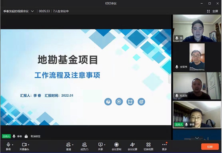Image resolution: width=222 pixels, height=153 pixels.
Task: Expand the arrow next to the mute button
Action: pos(13,144)
